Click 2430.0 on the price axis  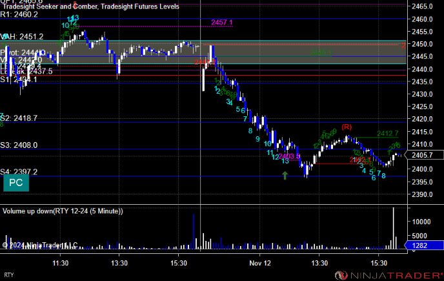[422, 94]
